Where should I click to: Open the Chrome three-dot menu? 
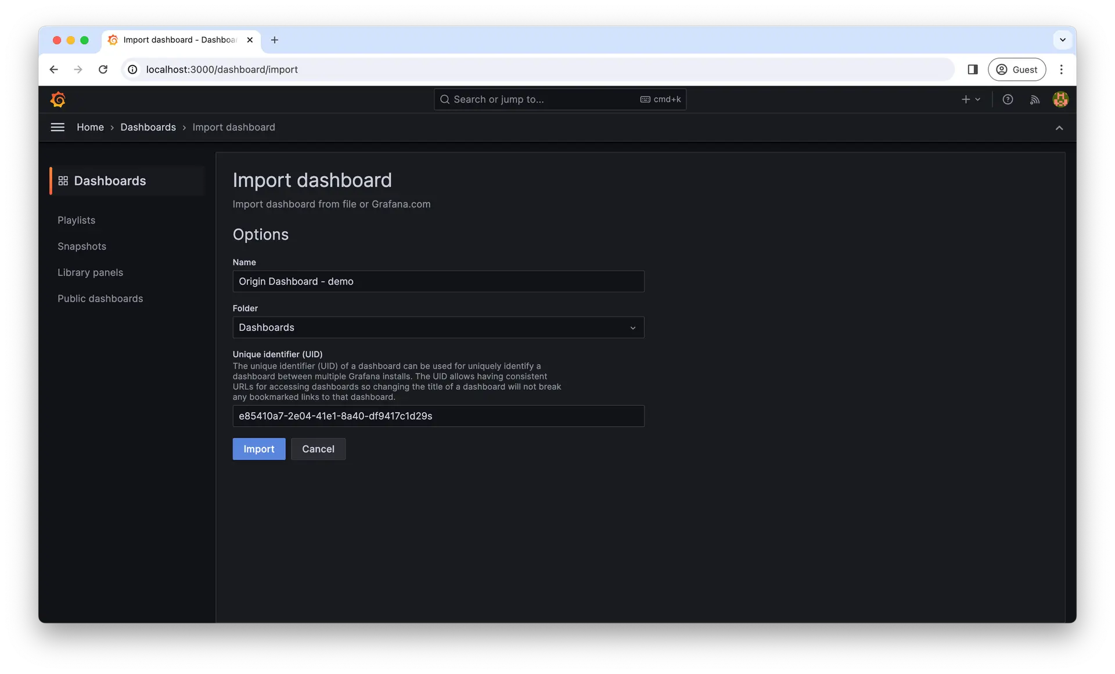(1062, 70)
